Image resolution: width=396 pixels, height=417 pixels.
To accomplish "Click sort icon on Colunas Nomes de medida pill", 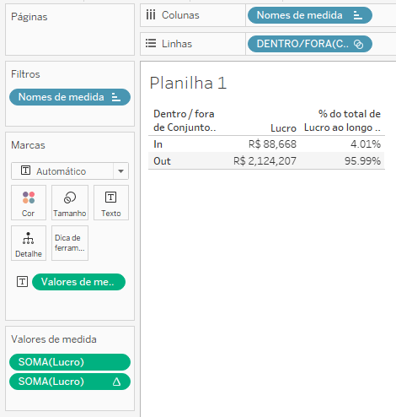I will pyautogui.click(x=358, y=15).
